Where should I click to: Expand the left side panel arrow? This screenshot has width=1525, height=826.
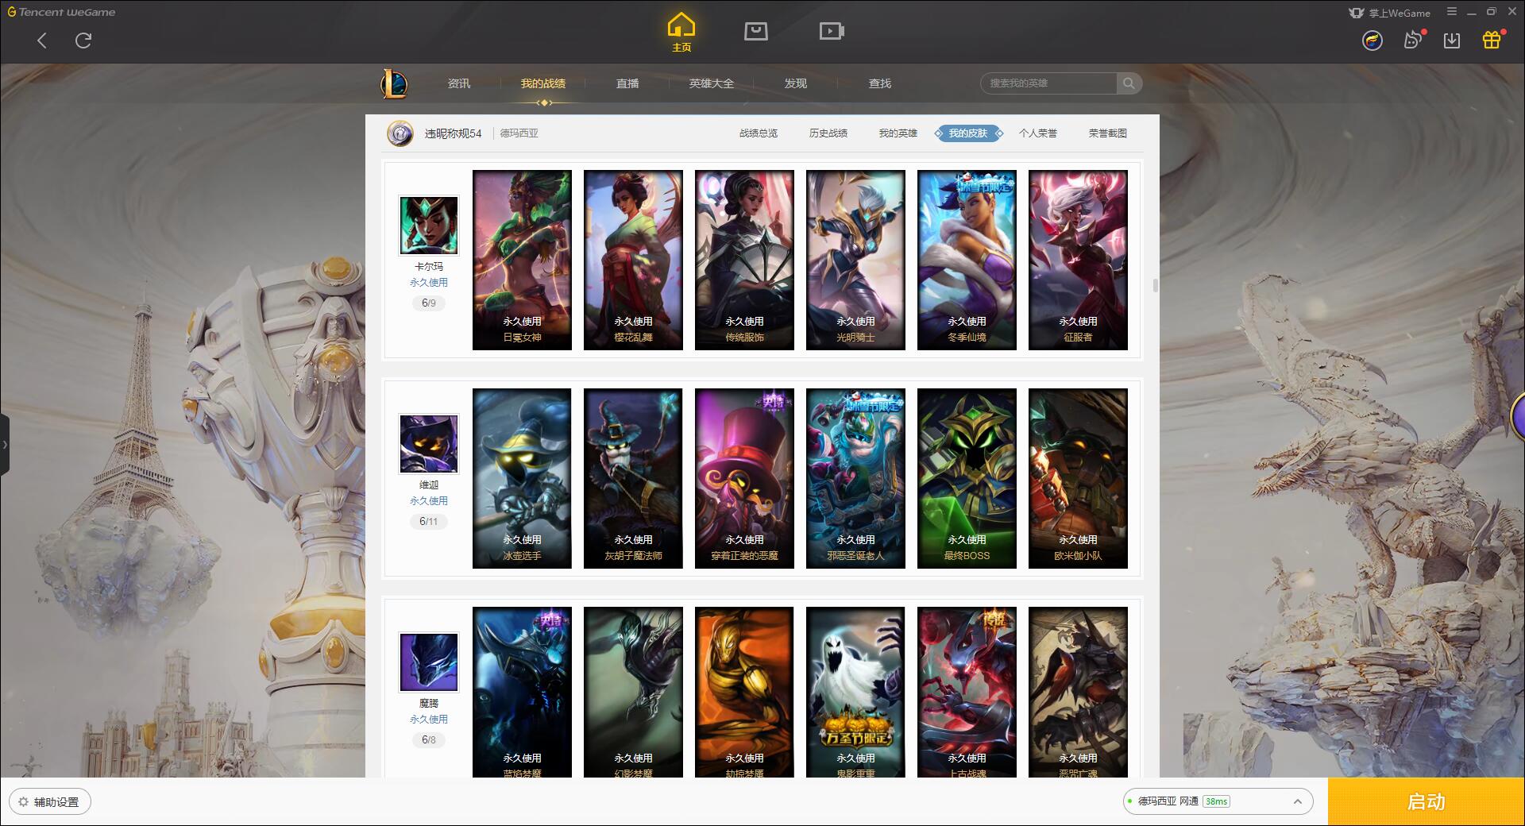click(5, 445)
